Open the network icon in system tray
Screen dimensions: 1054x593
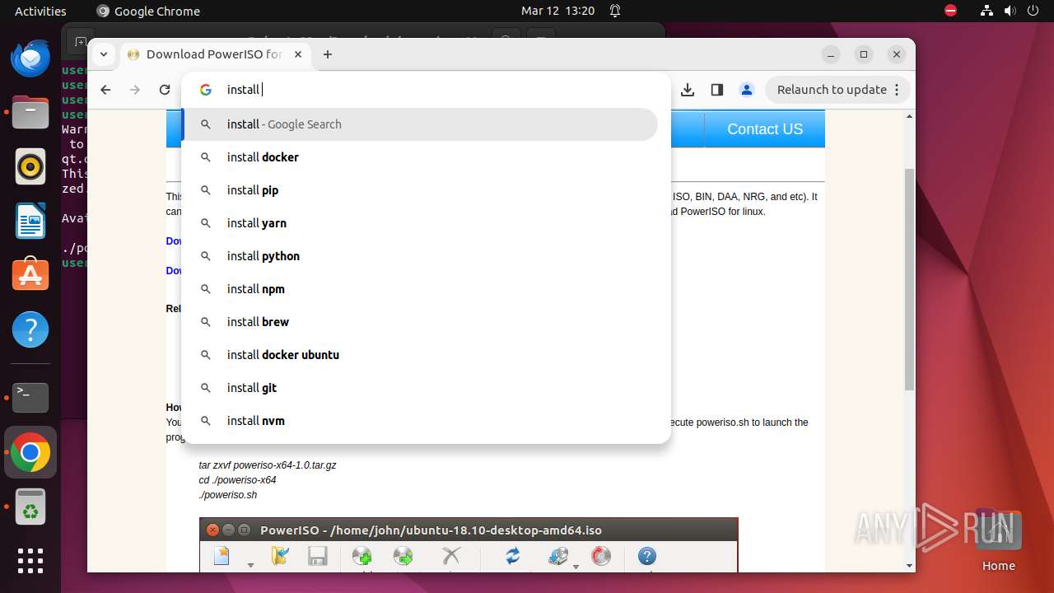pyautogui.click(x=986, y=11)
